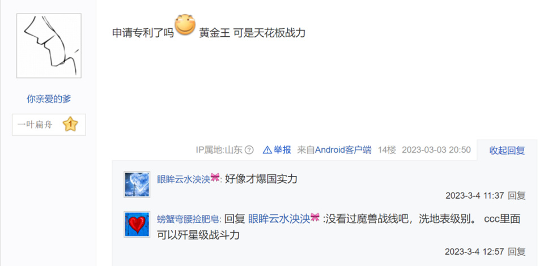Reply to the 11:37 comment
The image size is (544, 266).
[517, 196]
